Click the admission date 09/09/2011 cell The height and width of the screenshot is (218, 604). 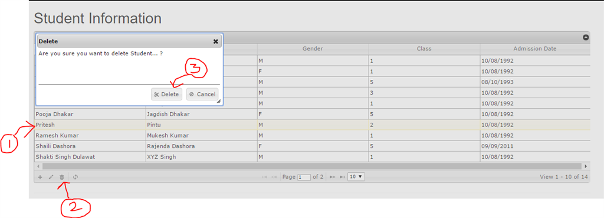click(x=535, y=146)
